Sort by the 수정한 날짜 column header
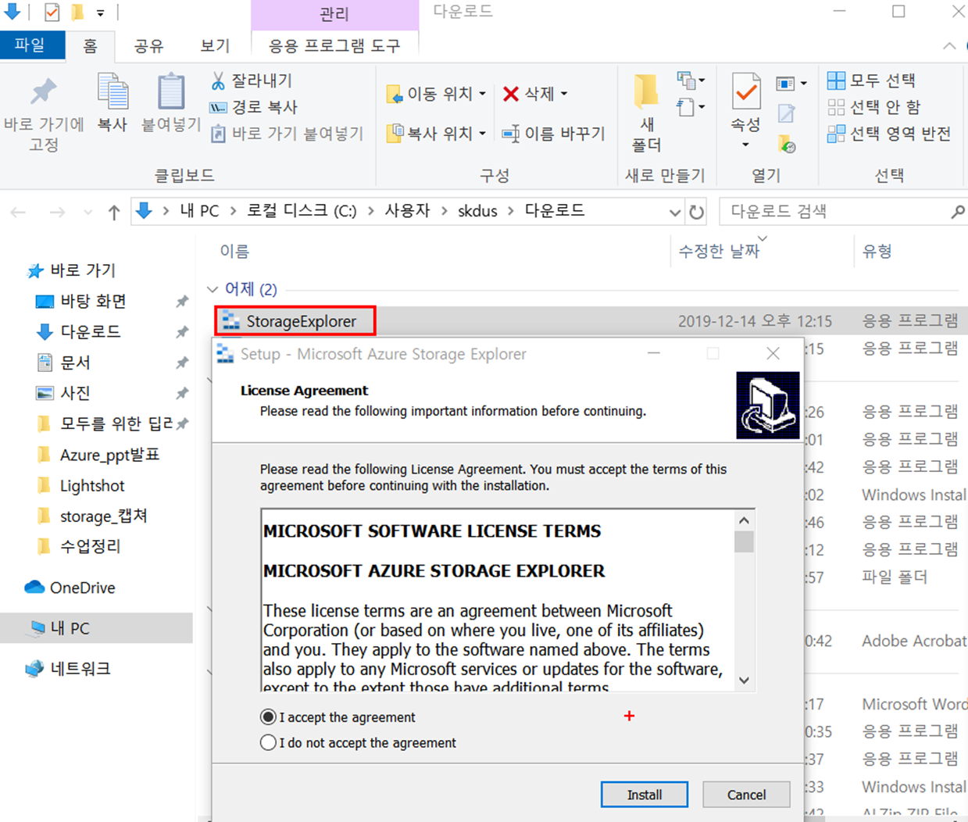Viewport: 968px width, 822px height. point(719,251)
